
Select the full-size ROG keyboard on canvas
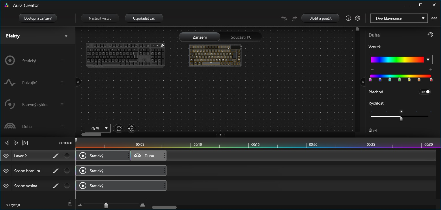[x=125, y=55]
